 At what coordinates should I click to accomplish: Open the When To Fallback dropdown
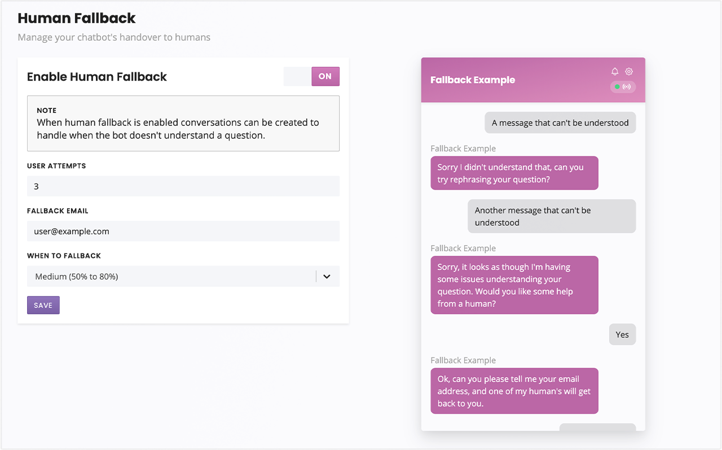(183, 276)
